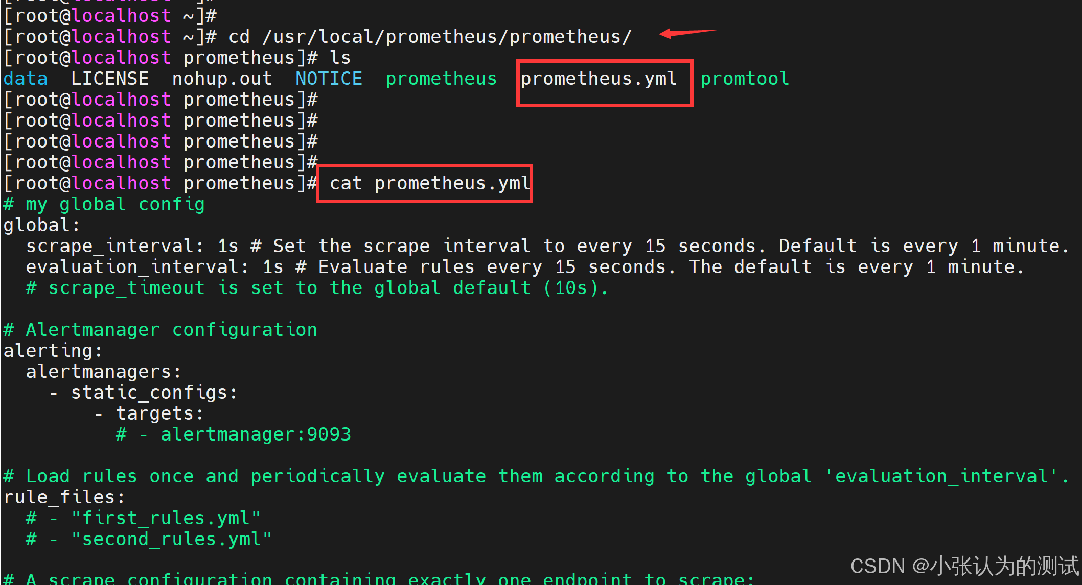The width and height of the screenshot is (1082, 585).
Task: Click the '"second_rules.yml"' commented entry
Action: point(171,540)
